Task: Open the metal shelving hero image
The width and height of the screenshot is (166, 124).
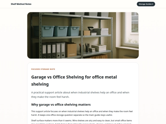Action: pos(83,35)
